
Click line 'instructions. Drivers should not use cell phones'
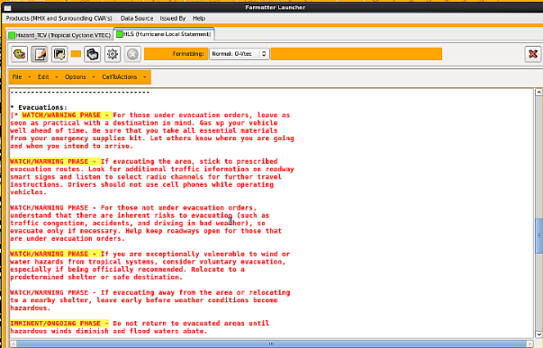pos(141,184)
